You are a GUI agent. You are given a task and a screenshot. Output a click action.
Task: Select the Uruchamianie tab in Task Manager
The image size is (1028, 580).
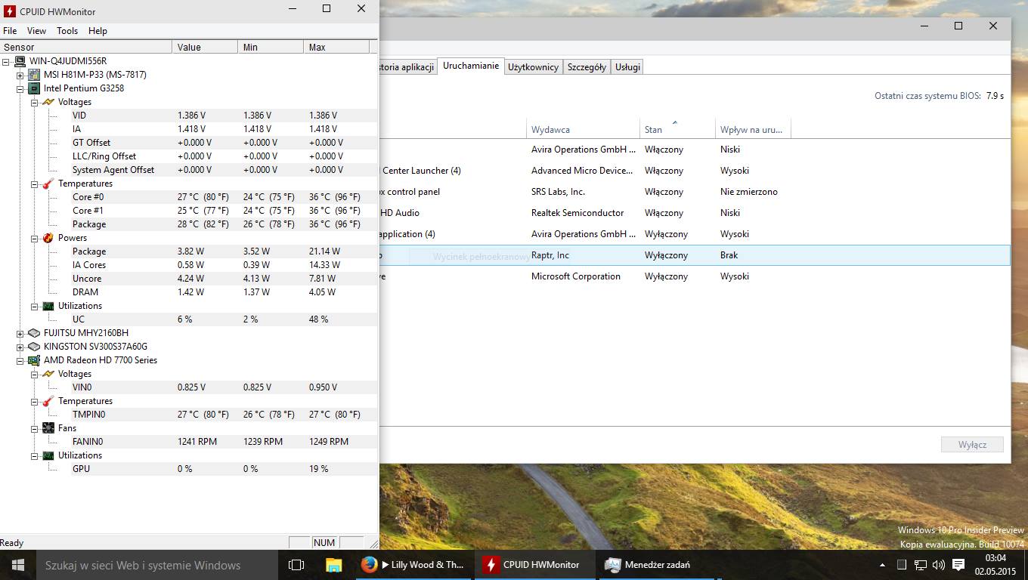[471, 66]
